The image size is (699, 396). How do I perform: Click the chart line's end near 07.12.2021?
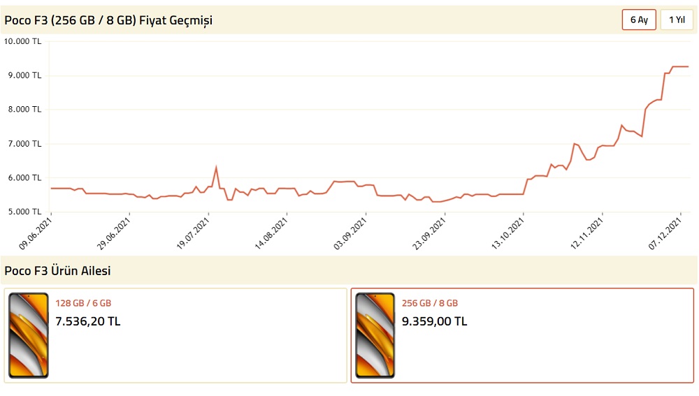pos(688,66)
